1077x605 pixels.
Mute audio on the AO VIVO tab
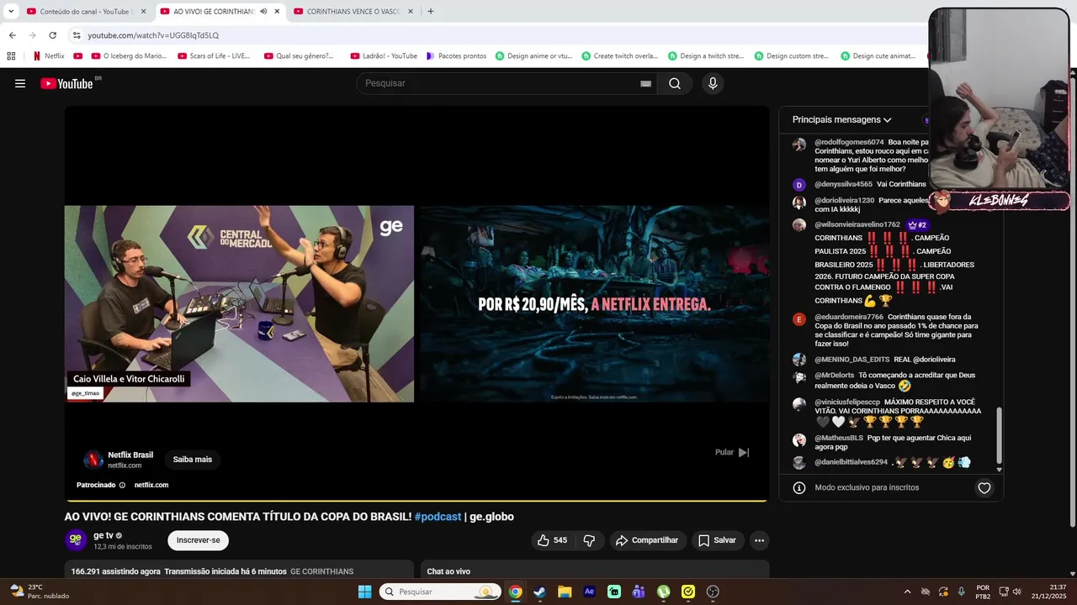click(x=263, y=12)
